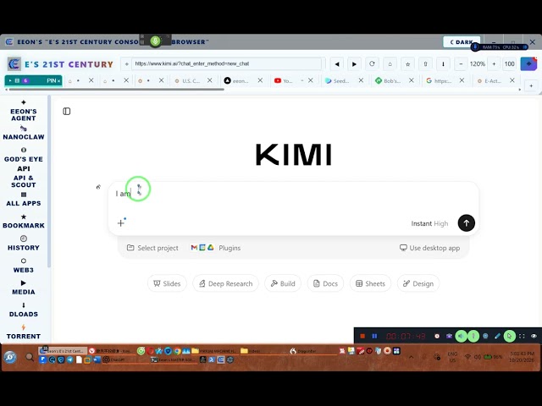Image resolution: width=542 pixels, height=406 pixels.
Task: Choose the Sheets quick action
Action: click(370, 284)
